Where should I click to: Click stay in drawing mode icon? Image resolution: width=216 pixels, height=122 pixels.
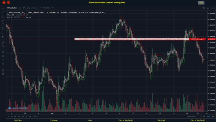pyautogui.click(x=3, y=56)
